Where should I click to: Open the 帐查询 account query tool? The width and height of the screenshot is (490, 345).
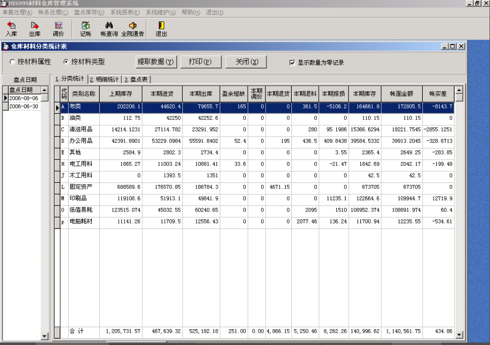[x=109, y=29]
